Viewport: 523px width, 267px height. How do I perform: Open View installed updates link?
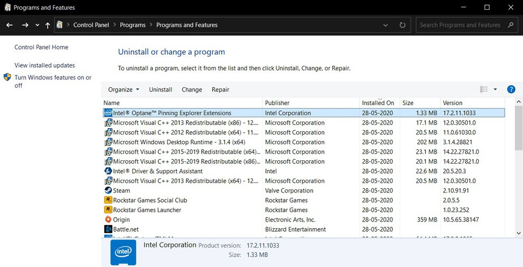44,65
